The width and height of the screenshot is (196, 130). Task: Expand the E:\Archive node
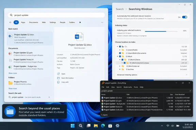click(120, 69)
